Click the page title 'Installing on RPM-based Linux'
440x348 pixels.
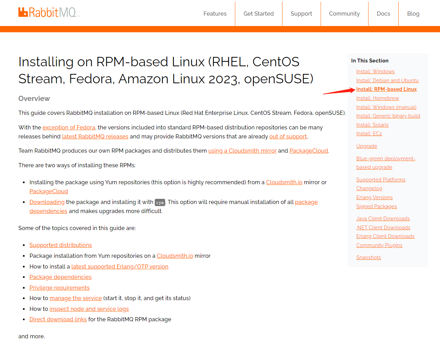(x=166, y=70)
